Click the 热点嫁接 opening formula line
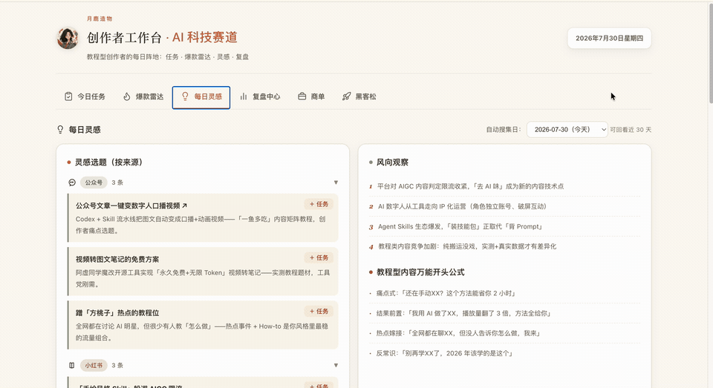 point(504,333)
